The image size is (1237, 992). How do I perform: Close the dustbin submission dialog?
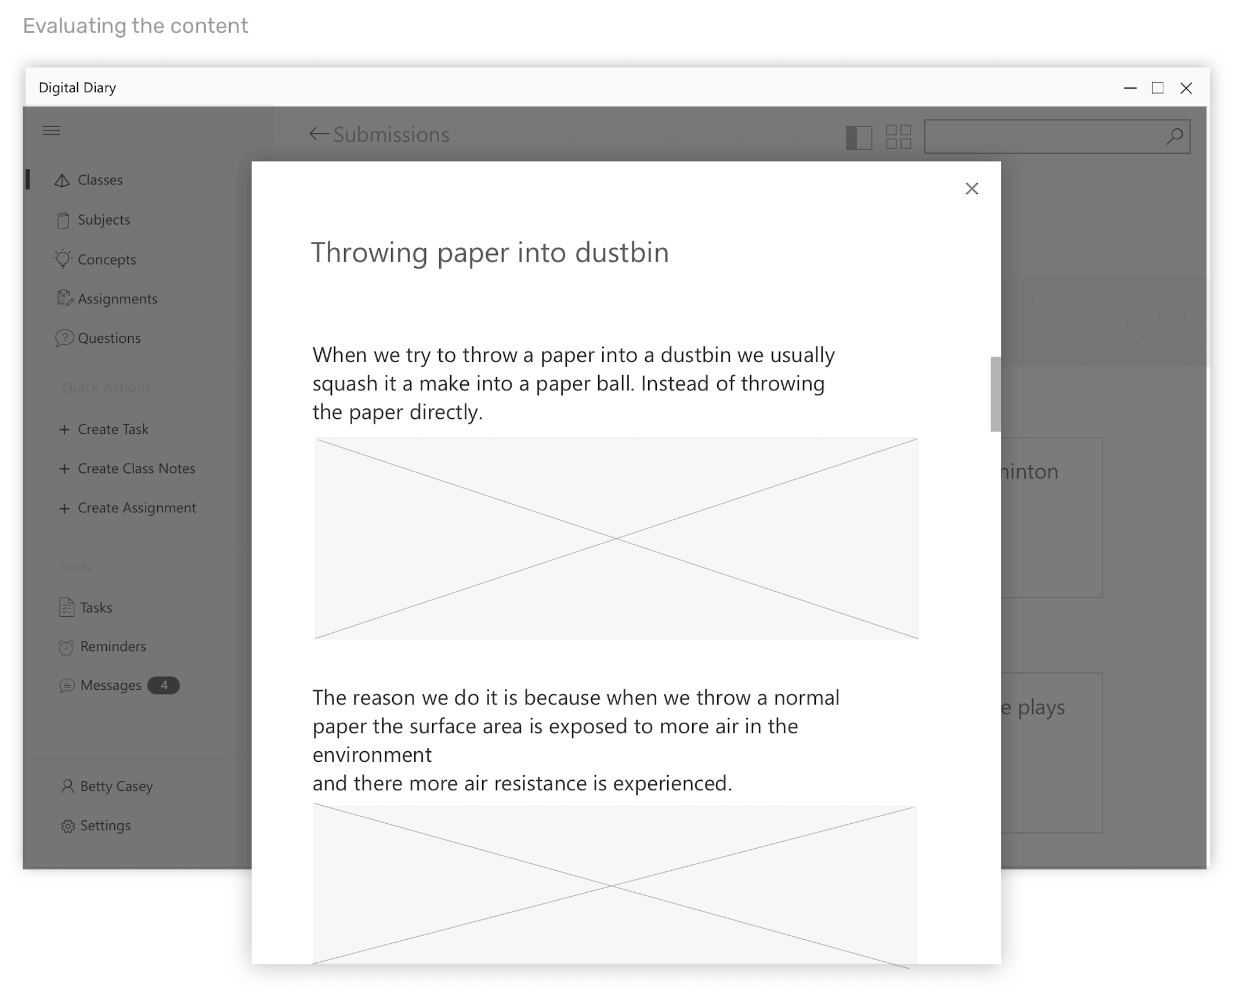point(971,189)
